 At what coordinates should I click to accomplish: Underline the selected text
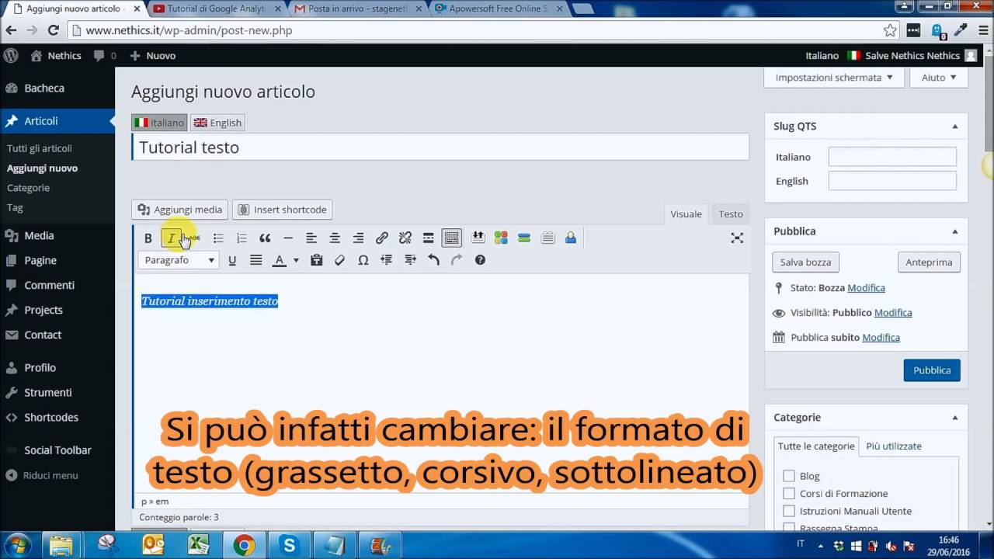pos(232,260)
